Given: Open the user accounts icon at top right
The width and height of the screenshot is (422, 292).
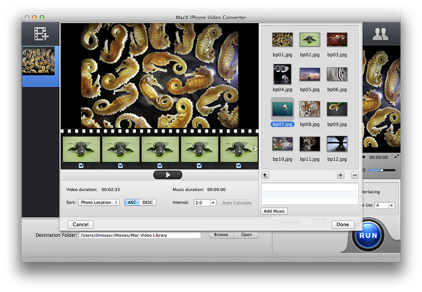Looking at the screenshot, I should click(x=380, y=34).
